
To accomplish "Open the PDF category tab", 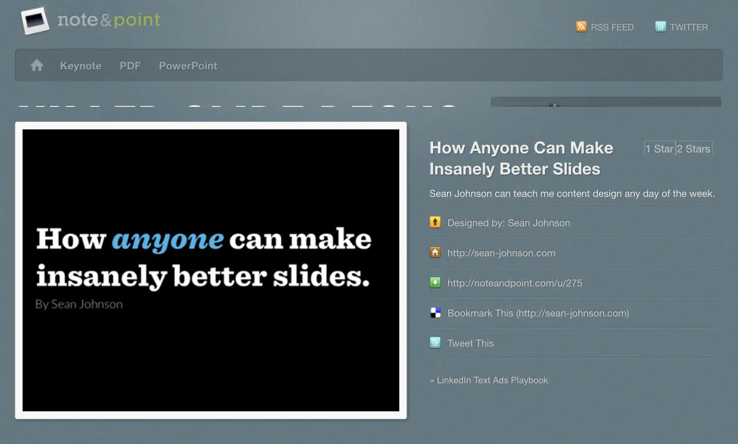I will pos(130,66).
